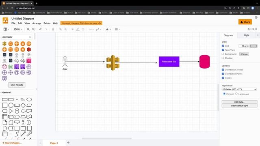
Task: Collapse the toolbar with double chevron
Action: 256,29
